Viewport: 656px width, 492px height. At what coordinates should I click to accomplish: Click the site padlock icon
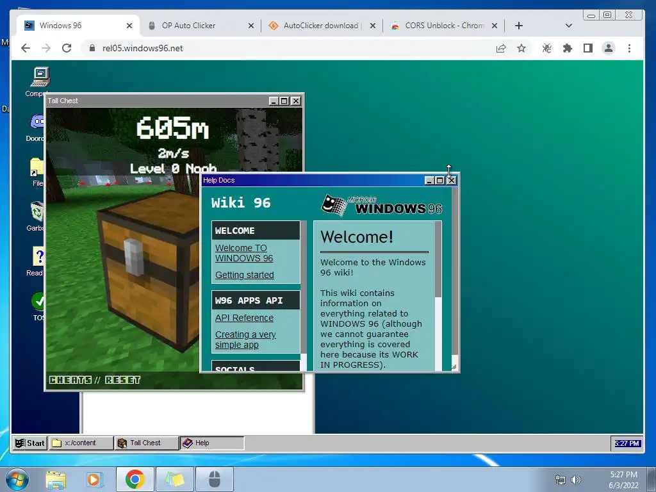(x=92, y=48)
